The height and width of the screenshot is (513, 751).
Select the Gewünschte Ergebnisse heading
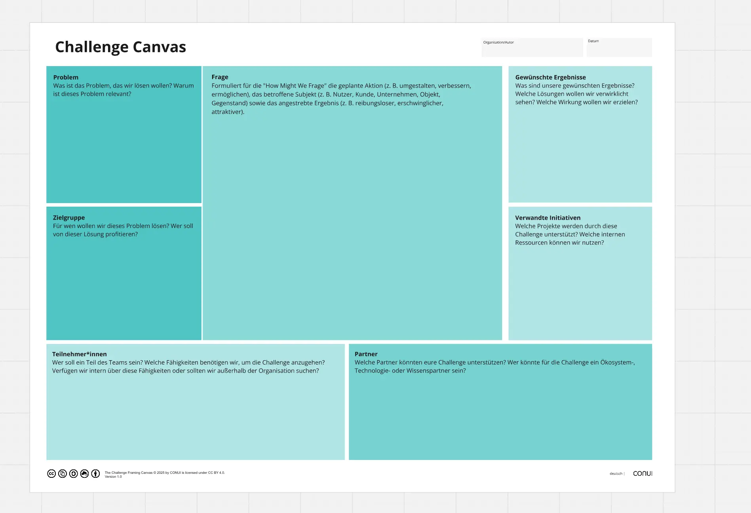pos(550,77)
